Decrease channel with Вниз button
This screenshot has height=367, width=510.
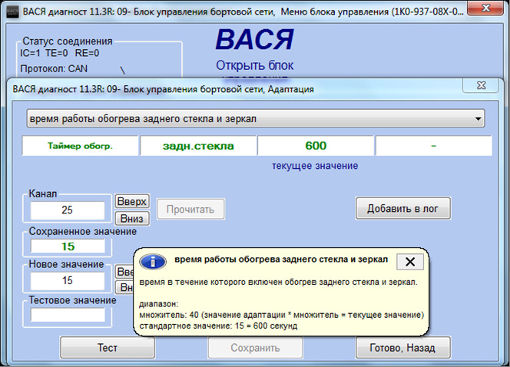(x=132, y=219)
